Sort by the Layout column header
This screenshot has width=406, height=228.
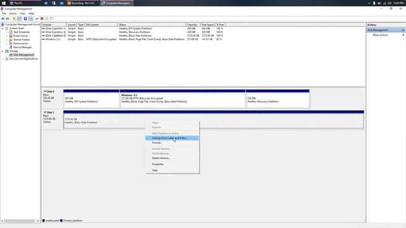tap(72, 25)
